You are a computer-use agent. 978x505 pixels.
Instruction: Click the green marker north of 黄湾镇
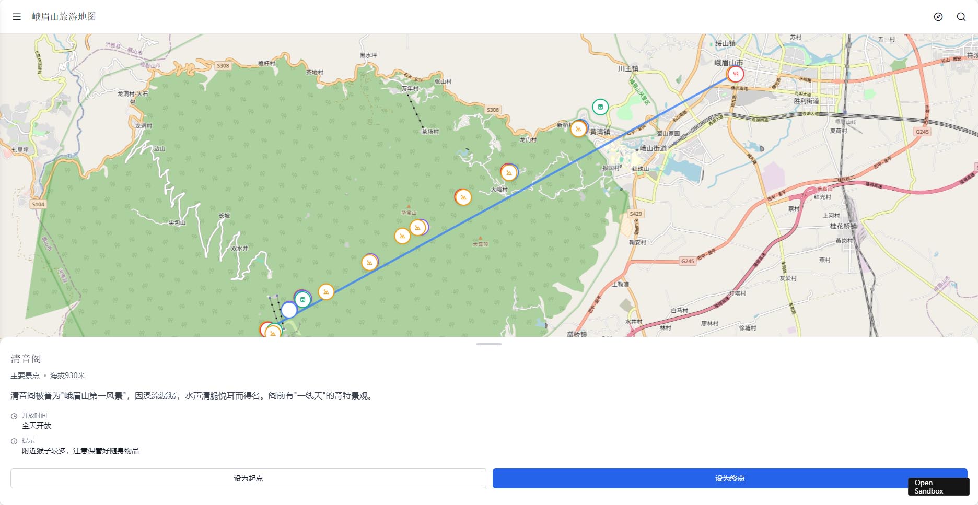[x=600, y=107]
